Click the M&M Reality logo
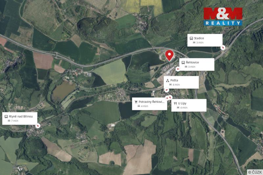The height and width of the screenshot is (175, 263). click(x=223, y=16)
